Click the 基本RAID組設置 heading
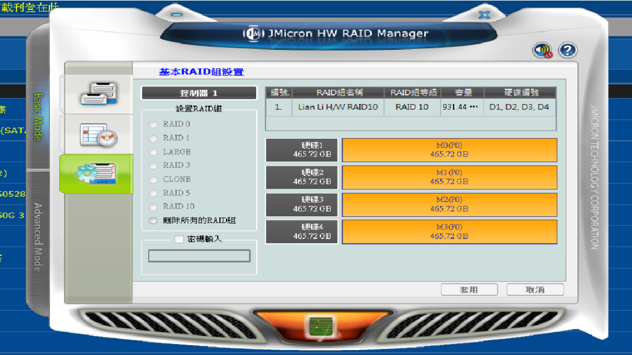This screenshot has height=355, width=632. [x=202, y=72]
